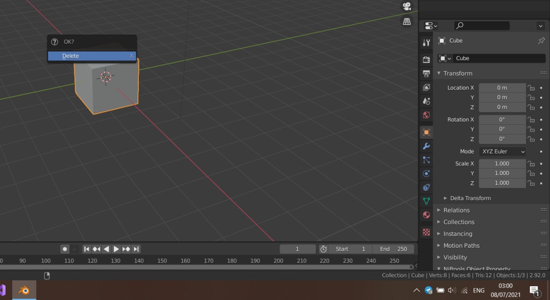Jump to the last frame
This screenshot has width=550, height=300.
point(136,249)
